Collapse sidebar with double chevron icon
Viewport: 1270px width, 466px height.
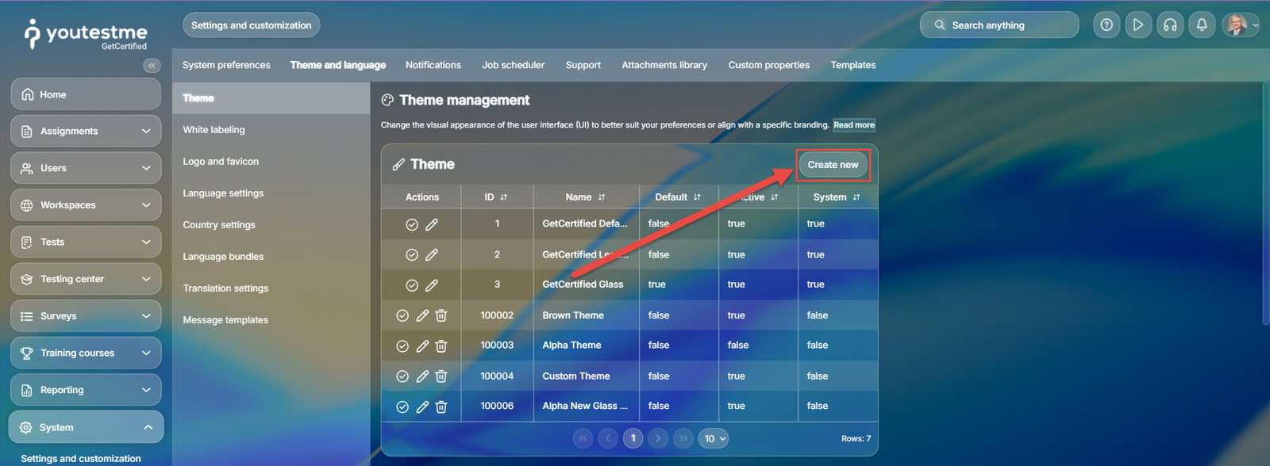(152, 66)
